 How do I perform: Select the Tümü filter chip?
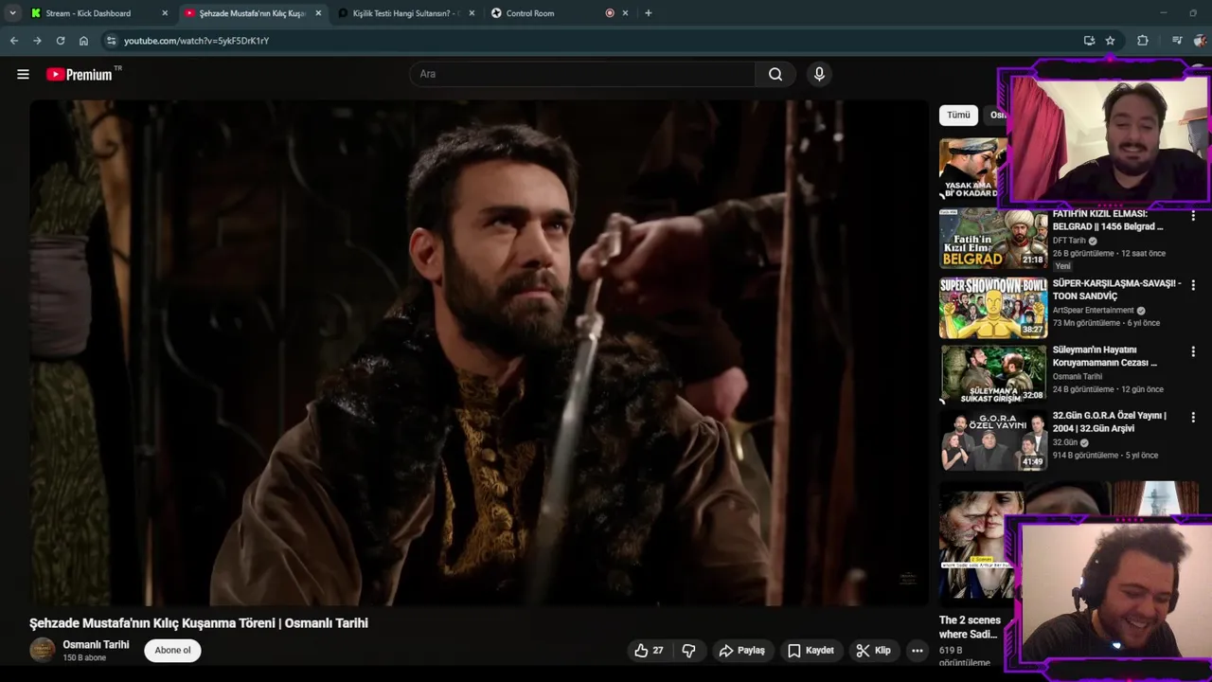[x=958, y=115]
